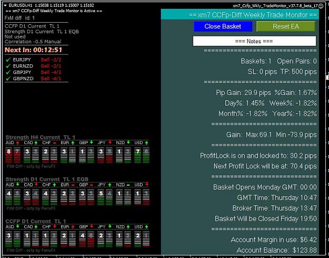Click the EURJPY pair label
Image resolution: width=329 pixels, height=258 pixels.
click(x=22, y=60)
